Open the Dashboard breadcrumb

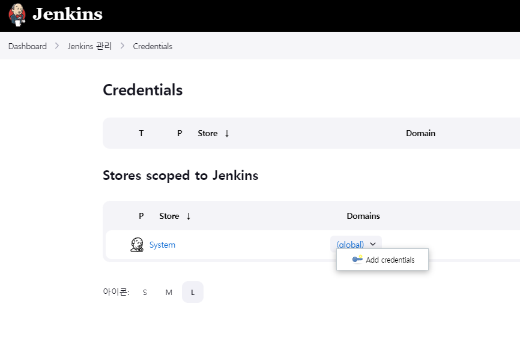click(x=28, y=46)
